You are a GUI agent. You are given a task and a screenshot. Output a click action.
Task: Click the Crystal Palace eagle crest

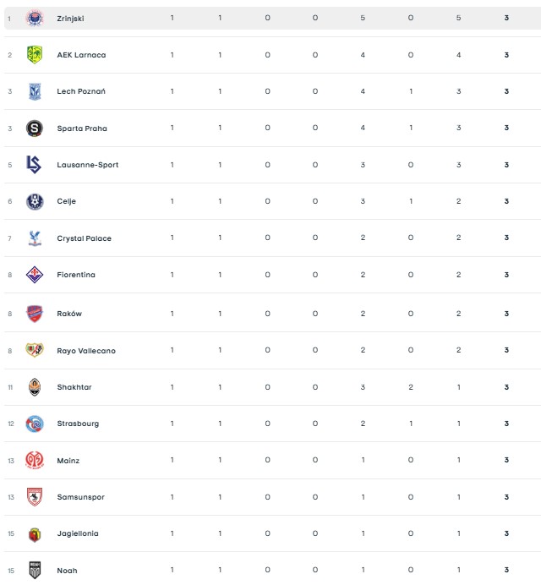34,238
